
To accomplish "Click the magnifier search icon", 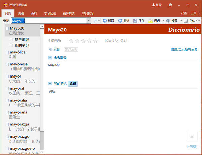I will pyautogui.click(x=96, y=21).
